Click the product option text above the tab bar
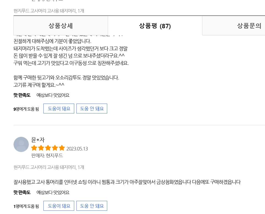Viewport: 265px width, 214px height. point(49,11)
